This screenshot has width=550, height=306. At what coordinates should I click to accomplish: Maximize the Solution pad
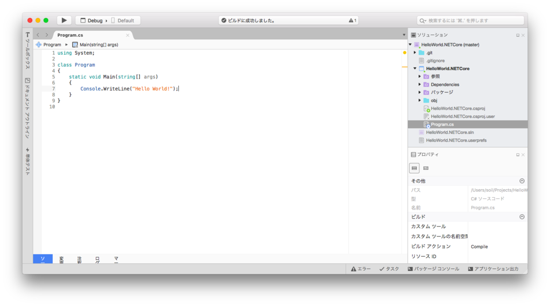(518, 35)
